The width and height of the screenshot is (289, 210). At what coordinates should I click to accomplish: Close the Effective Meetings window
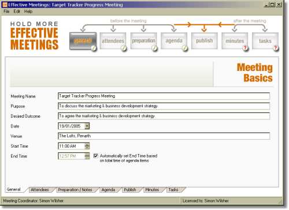pos(279,5)
